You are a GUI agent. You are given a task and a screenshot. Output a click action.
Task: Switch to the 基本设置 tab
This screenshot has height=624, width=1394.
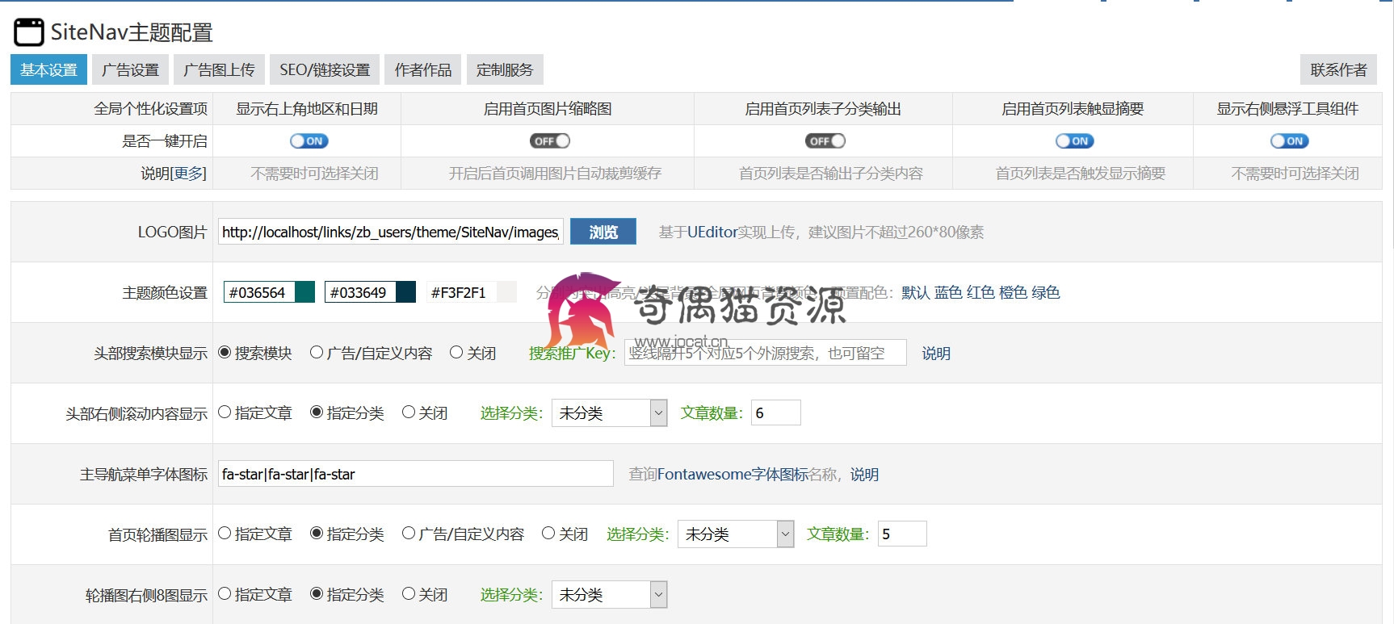[x=48, y=70]
